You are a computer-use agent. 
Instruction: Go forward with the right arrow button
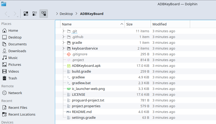pyautogui.click(x=15, y=14)
